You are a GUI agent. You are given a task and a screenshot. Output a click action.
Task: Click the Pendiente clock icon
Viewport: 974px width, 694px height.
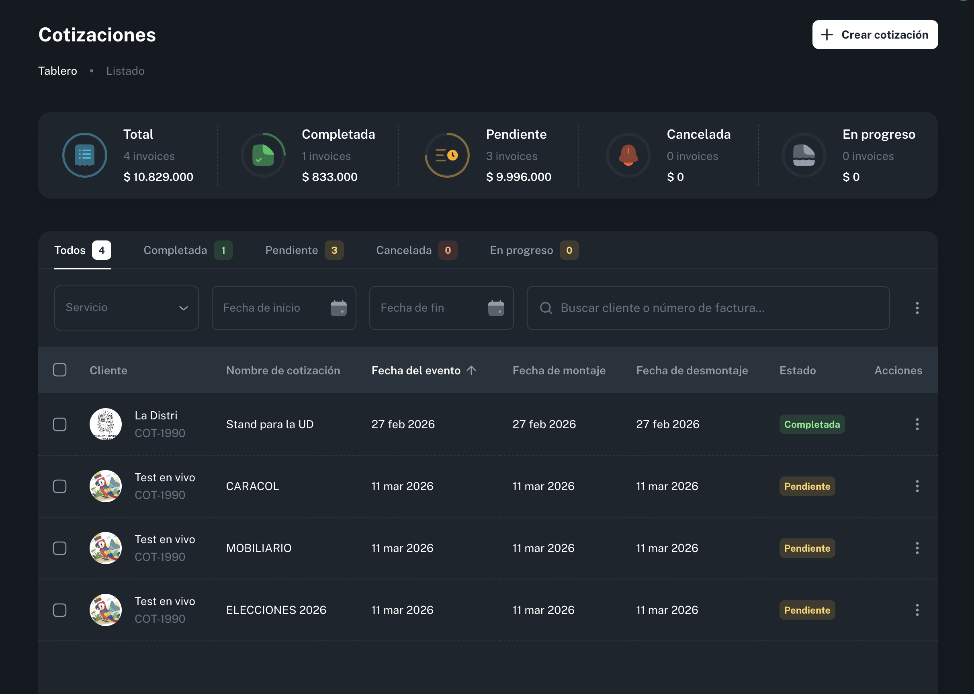click(x=447, y=155)
